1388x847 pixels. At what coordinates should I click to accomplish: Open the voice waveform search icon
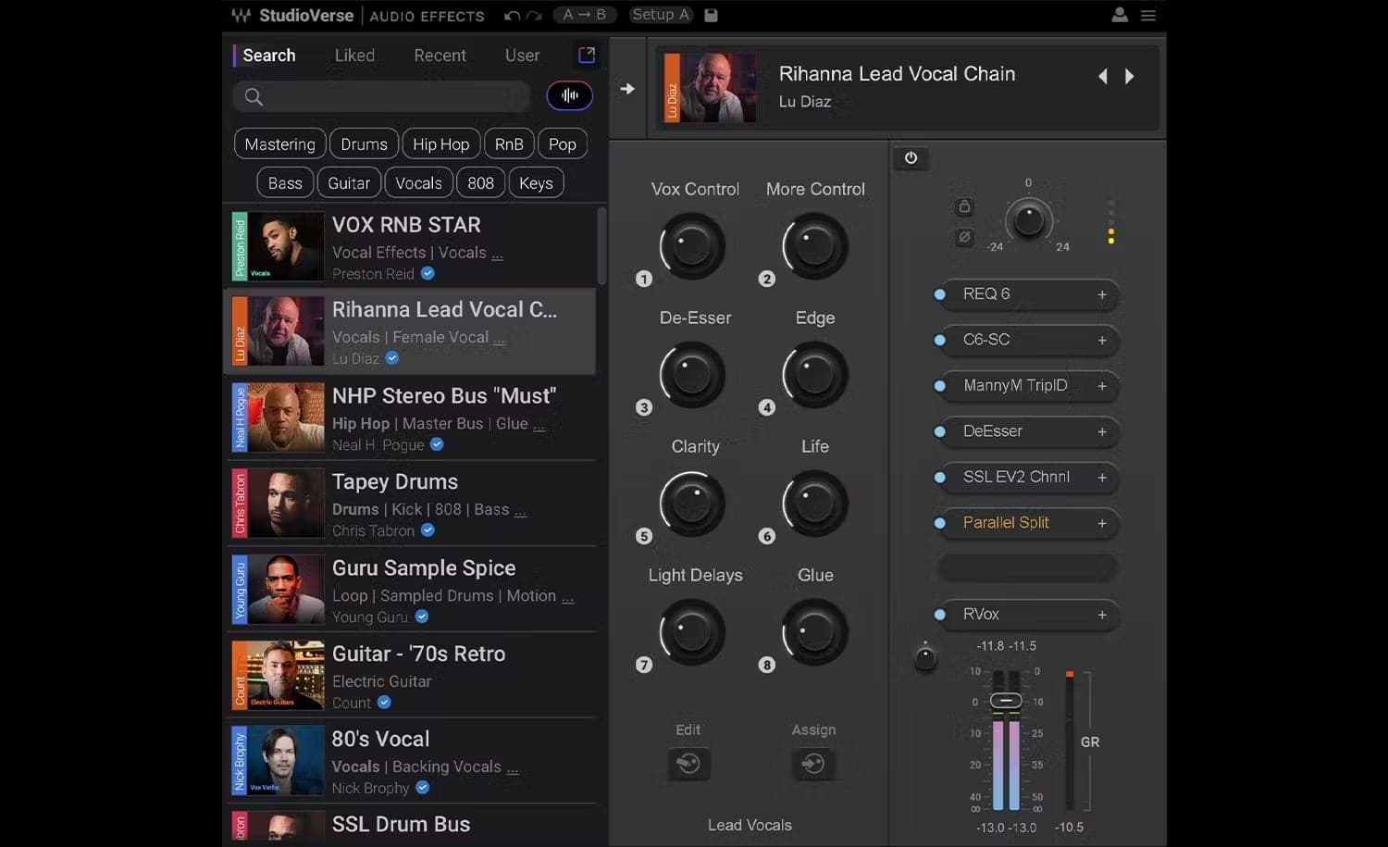click(570, 95)
